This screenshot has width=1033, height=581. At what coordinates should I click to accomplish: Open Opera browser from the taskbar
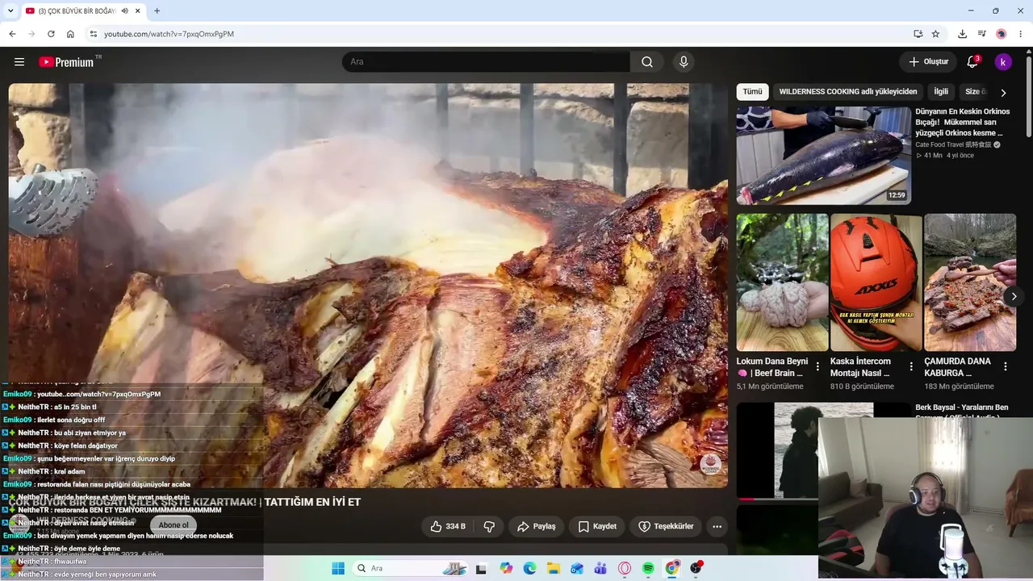pyautogui.click(x=624, y=568)
